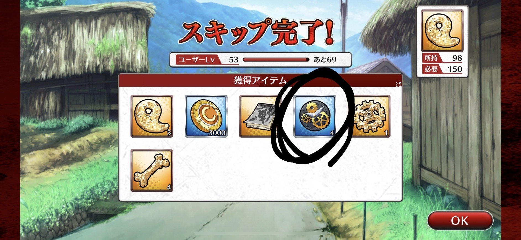Tap the あと69 remaining experience text
Viewport: 521px width, 240px height.
click(x=325, y=60)
